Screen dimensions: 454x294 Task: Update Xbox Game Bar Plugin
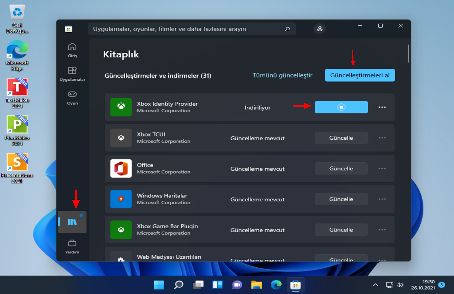point(341,229)
